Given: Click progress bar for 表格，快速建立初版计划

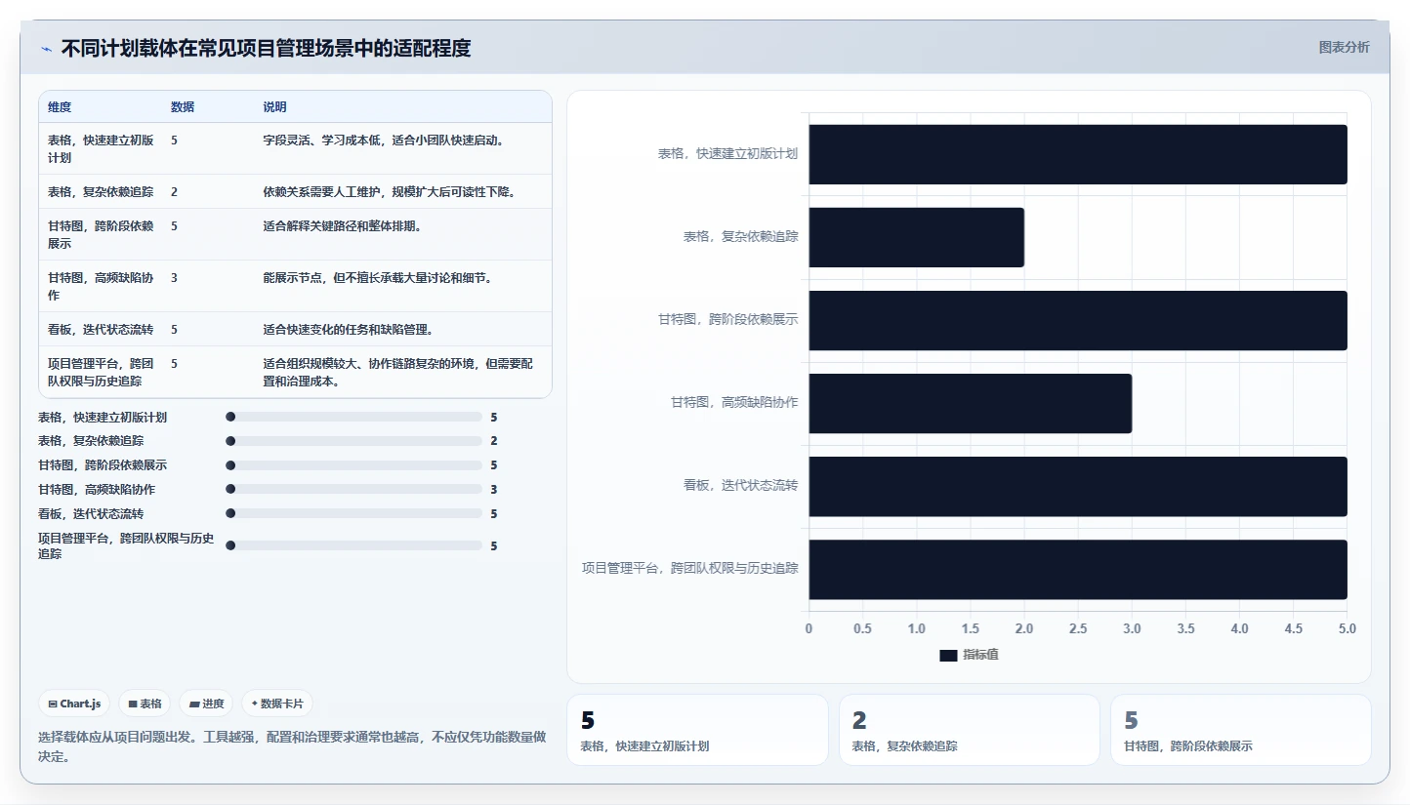Looking at the screenshot, I should (353, 417).
